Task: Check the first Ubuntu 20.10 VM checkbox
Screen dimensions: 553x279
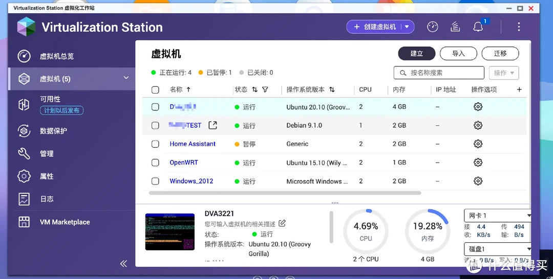Action: point(155,107)
